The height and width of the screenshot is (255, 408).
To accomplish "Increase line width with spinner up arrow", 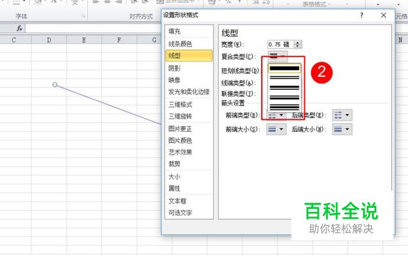I will pos(298,42).
